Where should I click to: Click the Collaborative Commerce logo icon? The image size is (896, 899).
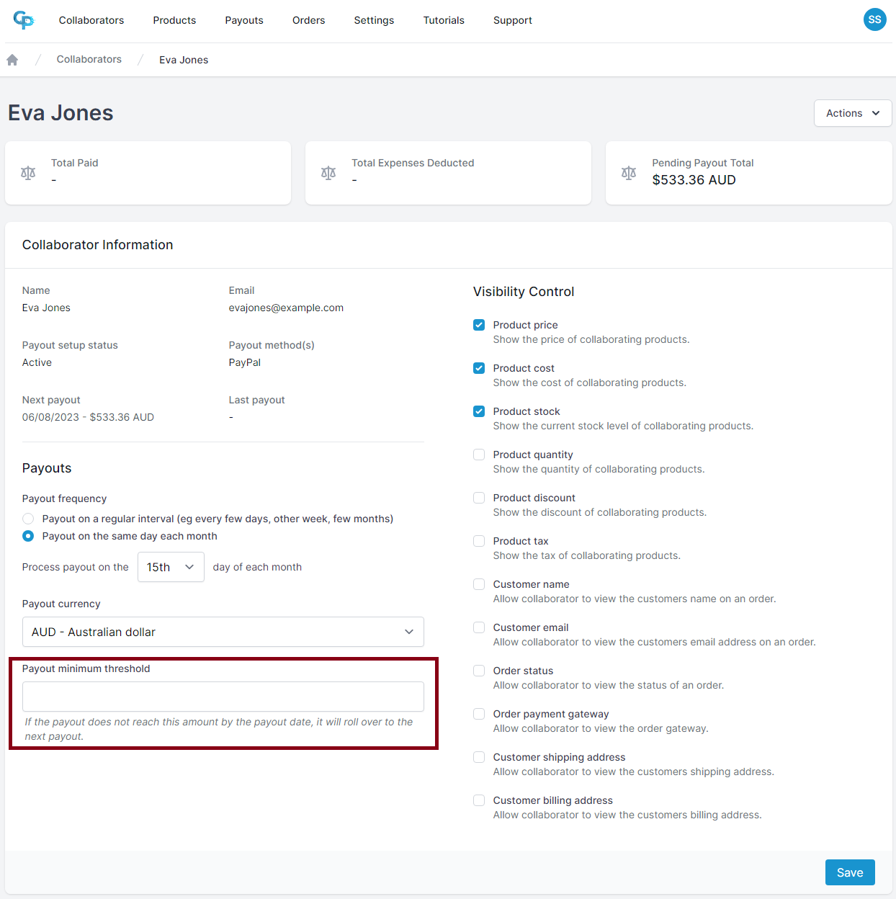(x=24, y=20)
